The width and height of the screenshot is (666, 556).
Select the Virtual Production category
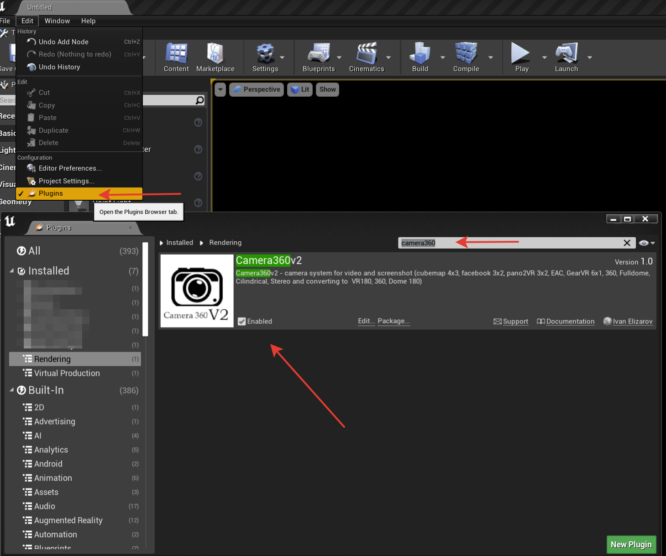point(75,373)
